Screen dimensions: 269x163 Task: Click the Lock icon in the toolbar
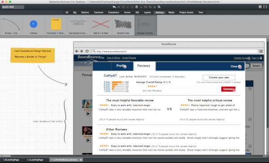click(x=154, y=7)
